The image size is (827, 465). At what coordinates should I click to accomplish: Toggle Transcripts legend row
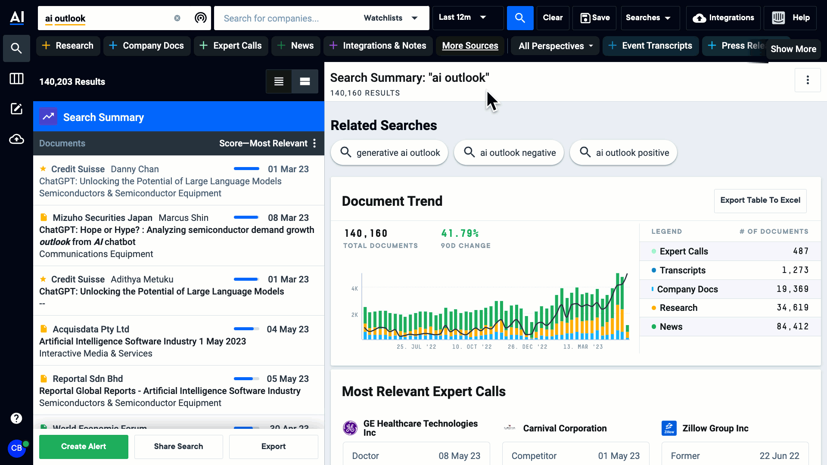[730, 270]
